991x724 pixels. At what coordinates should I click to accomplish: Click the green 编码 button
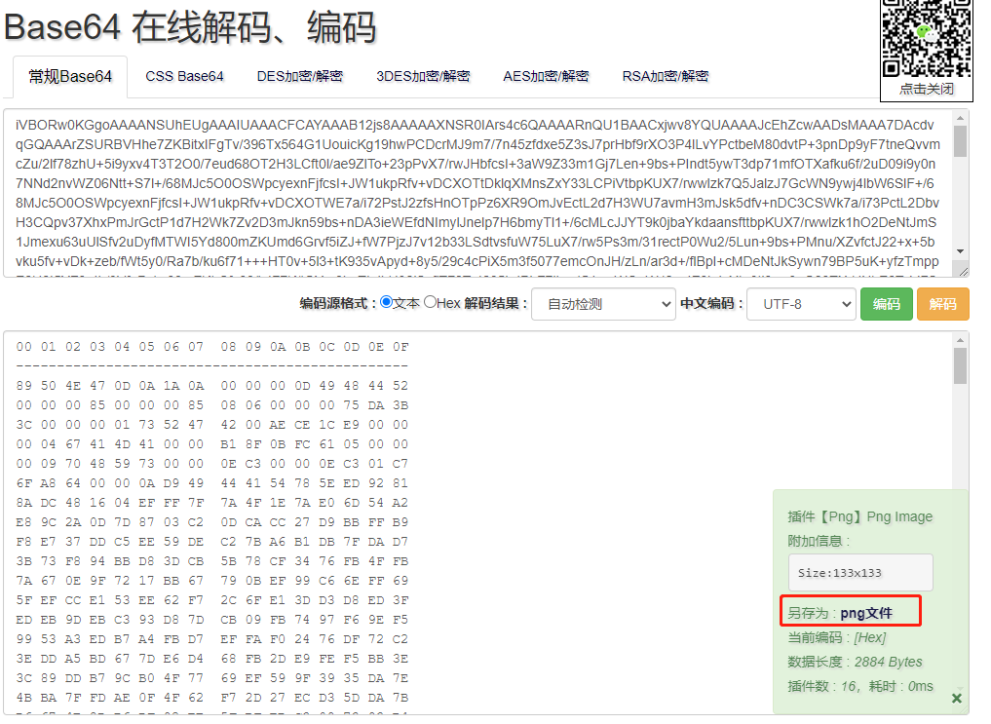(x=886, y=304)
